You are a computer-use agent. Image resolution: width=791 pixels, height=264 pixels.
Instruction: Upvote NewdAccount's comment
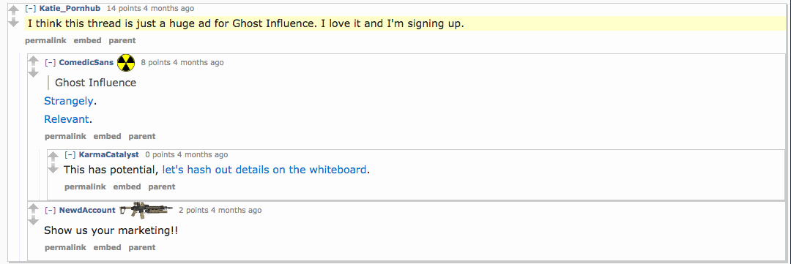coord(33,209)
